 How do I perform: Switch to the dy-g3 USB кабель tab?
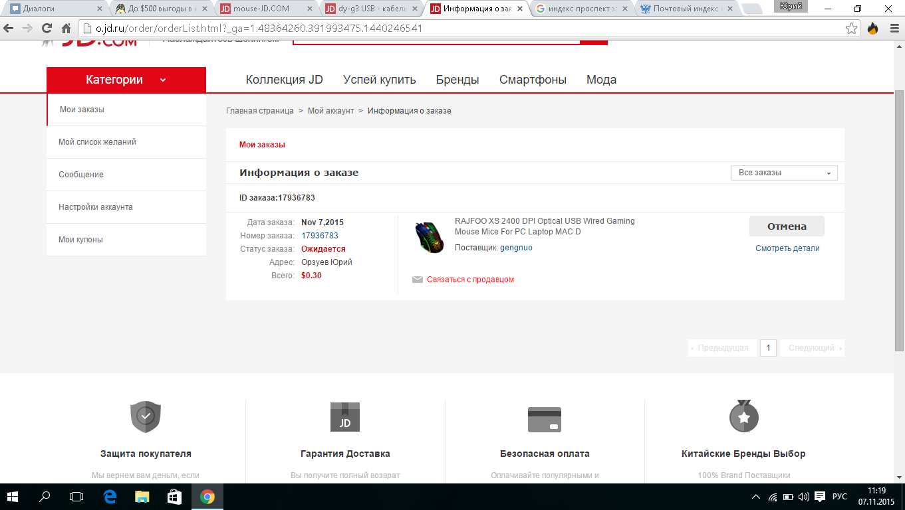click(x=371, y=9)
